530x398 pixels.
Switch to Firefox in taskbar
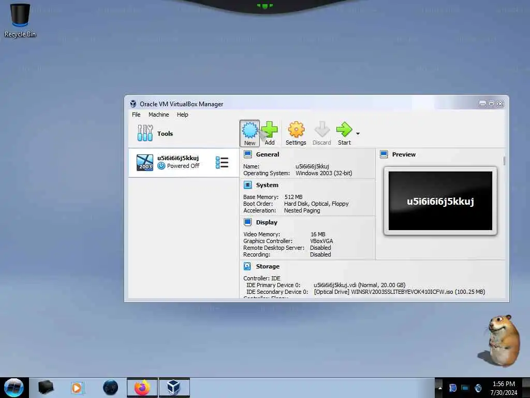click(142, 388)
